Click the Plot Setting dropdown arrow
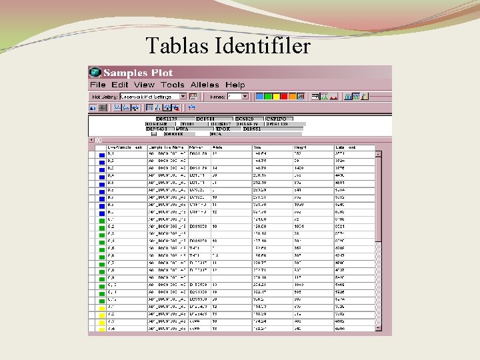Image resolution: width=480 pixels, height=360 pixels. pyautogui.click(x=183, y=97)
